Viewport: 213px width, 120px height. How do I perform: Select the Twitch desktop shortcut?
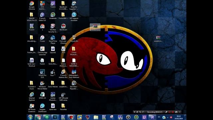pos(53,4)
